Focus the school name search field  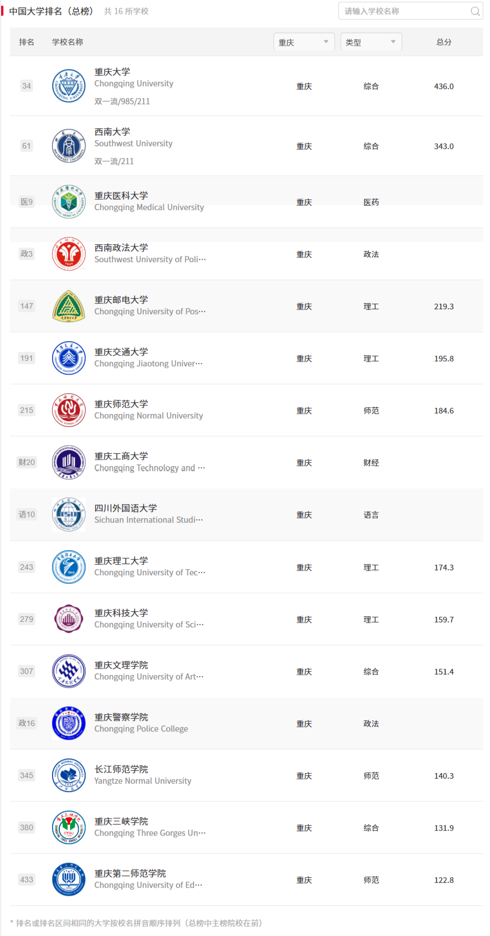click(411, 11)
